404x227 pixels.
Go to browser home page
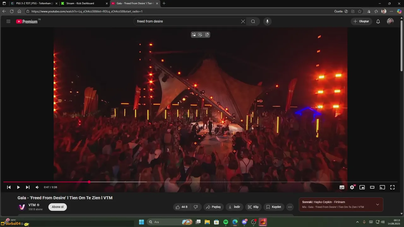[19, 11]
